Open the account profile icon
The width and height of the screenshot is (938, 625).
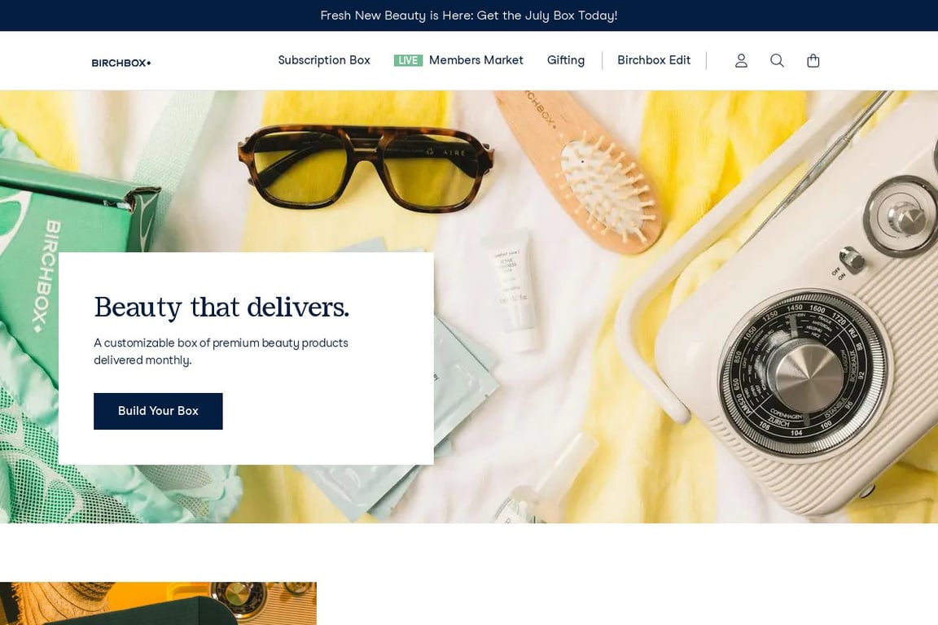[741, 60]
